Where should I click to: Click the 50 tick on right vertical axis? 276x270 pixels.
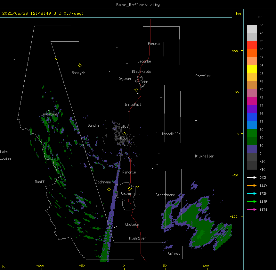click(x=237, y=92)
